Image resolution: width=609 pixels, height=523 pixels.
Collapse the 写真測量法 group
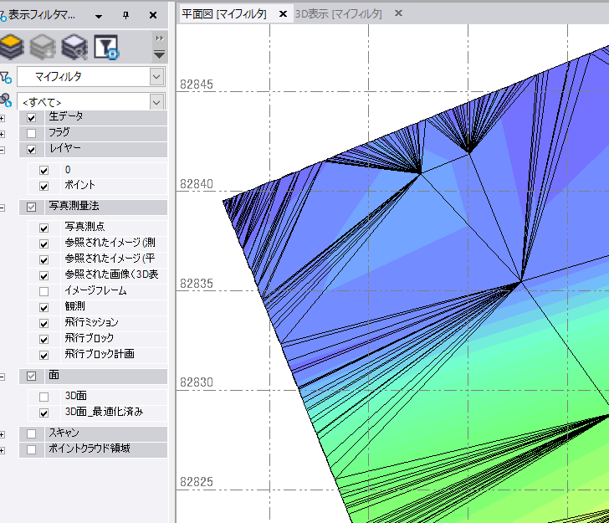(x=3, y=207)
